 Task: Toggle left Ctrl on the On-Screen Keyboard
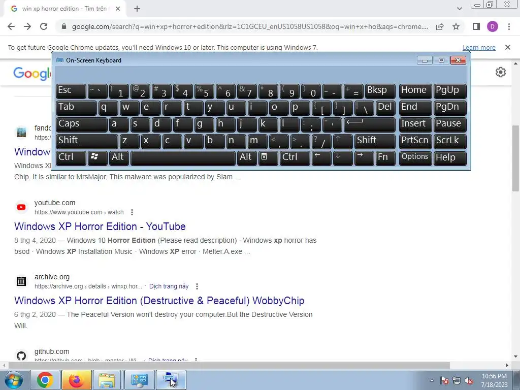[71, 158]
